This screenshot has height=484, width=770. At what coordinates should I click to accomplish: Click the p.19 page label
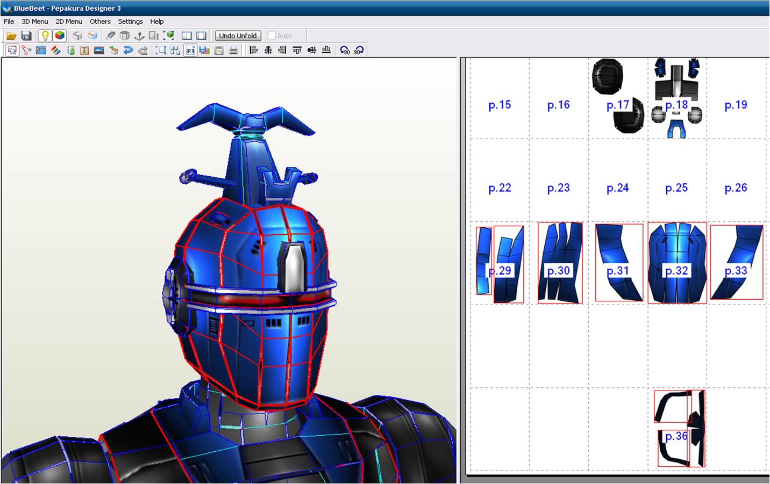click(736, 105)
